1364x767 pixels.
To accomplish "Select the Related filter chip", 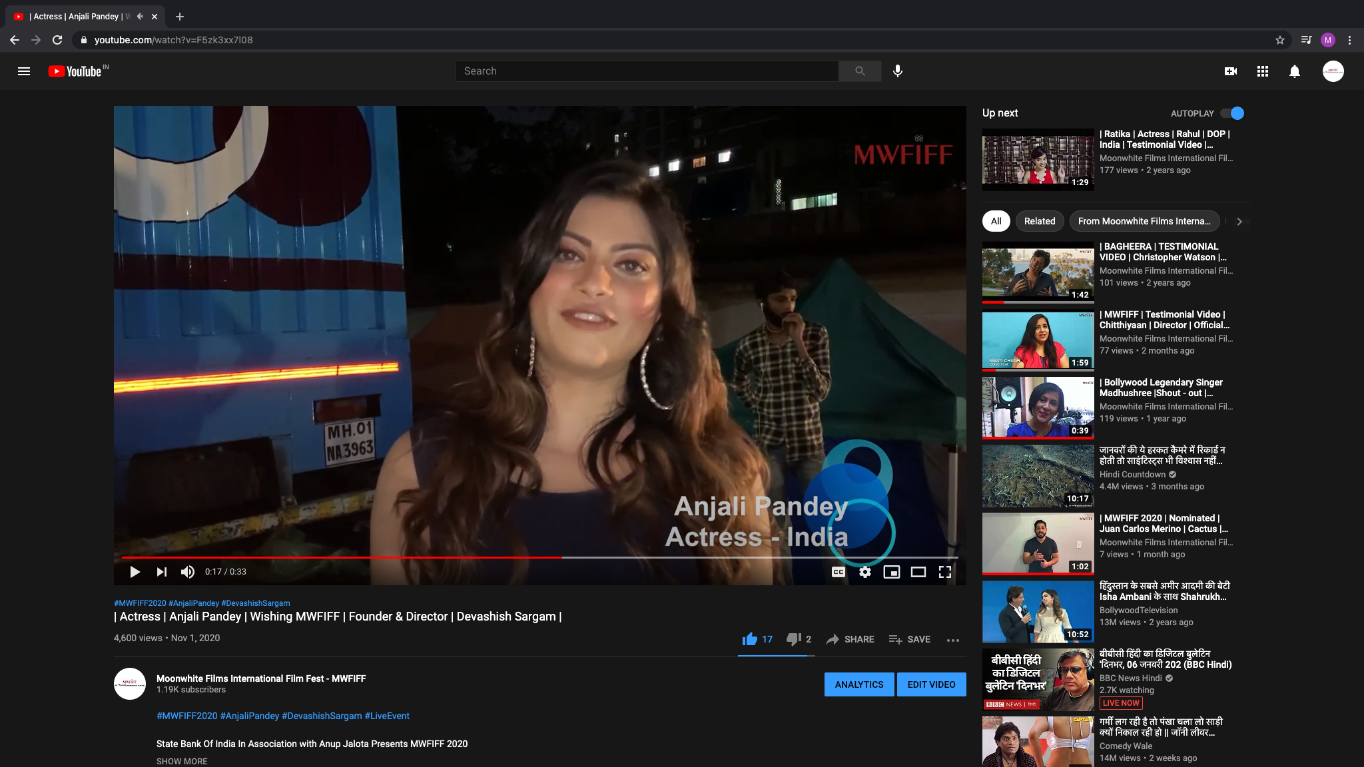I will pos(1039,221).
